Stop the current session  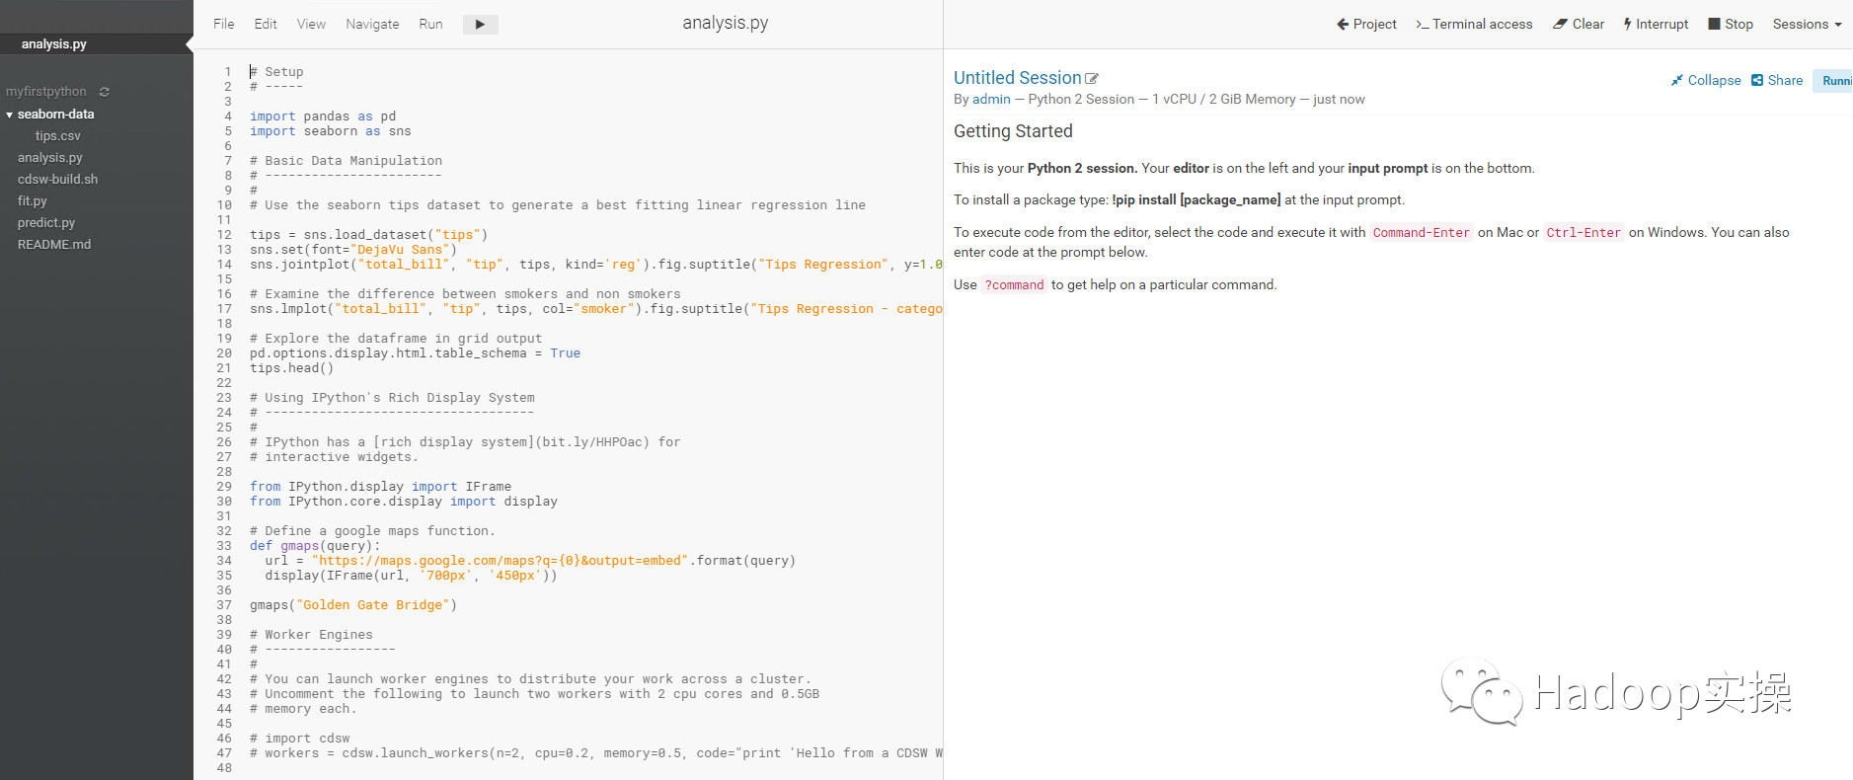coord(1730,25)
